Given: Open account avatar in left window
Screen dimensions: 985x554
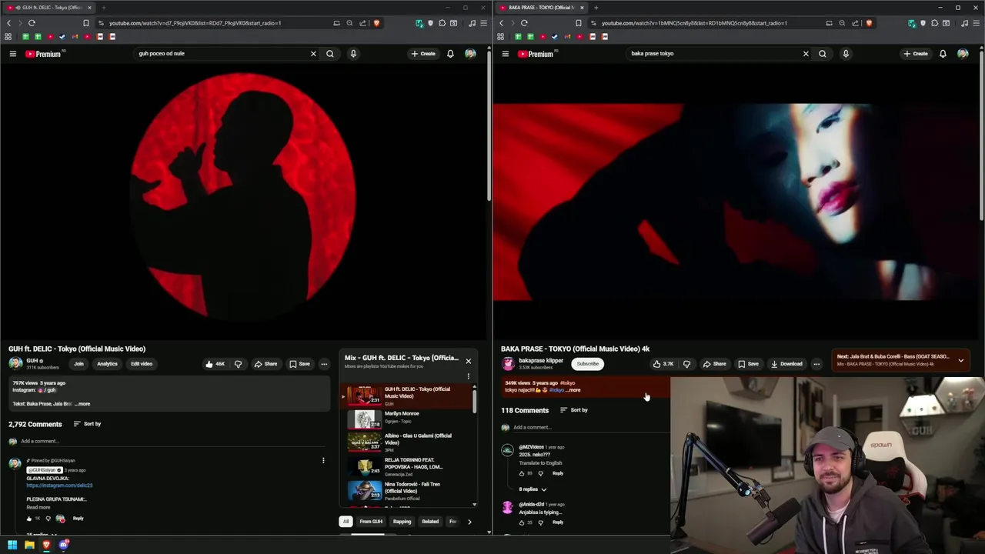Looking at the screenshot, I should pyautogui.click(x=470, y=54).
